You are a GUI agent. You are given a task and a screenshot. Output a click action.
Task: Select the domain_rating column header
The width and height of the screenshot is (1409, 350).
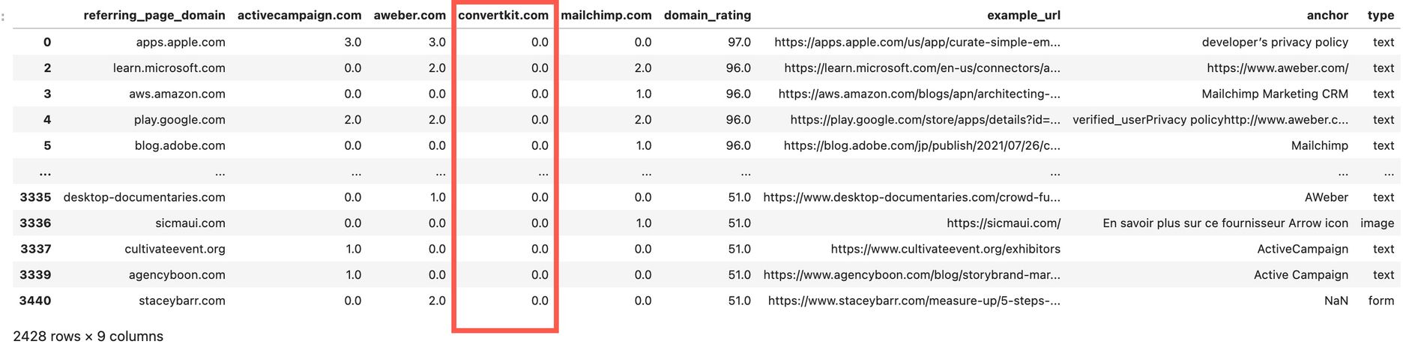tap(707, 15)
